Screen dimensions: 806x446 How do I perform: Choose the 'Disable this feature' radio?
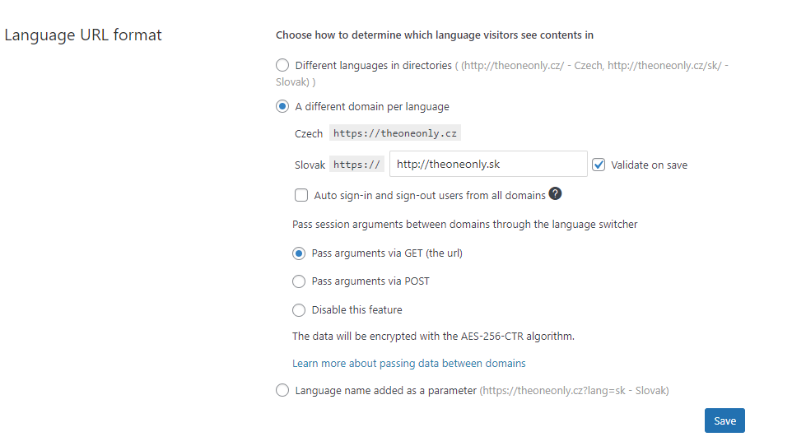[x=299, y=310]
